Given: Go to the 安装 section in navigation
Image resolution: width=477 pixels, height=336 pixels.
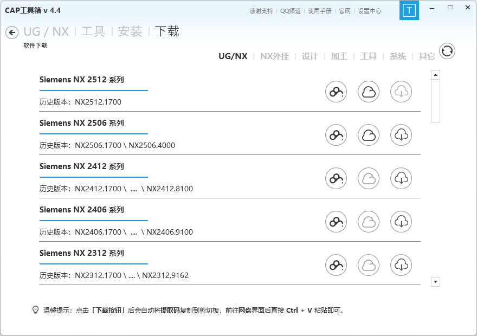Looking at the screenshot, I should pyautogui.click(x=130, y=31).
